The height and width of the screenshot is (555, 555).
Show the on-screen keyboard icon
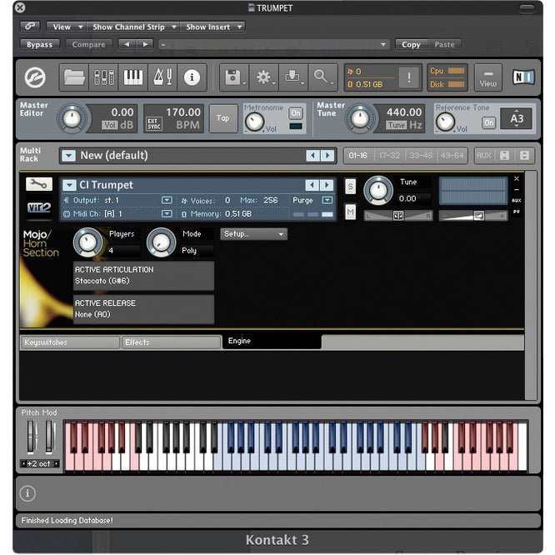click(133, 77)
